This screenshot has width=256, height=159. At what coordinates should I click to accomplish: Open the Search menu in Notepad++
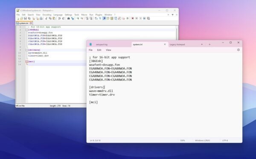[x=31, y=14]
